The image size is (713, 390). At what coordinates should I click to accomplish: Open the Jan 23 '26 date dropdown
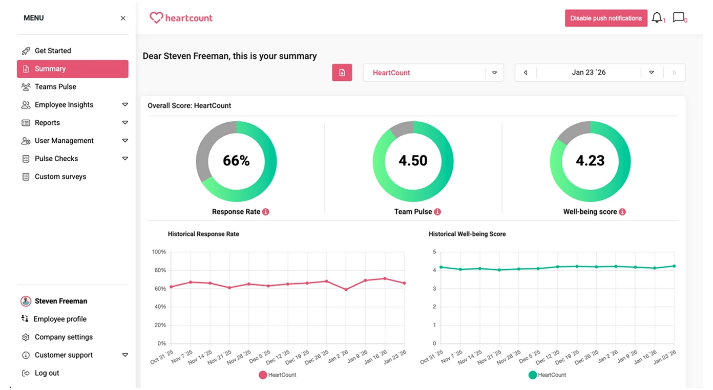(x=651, y=73)
